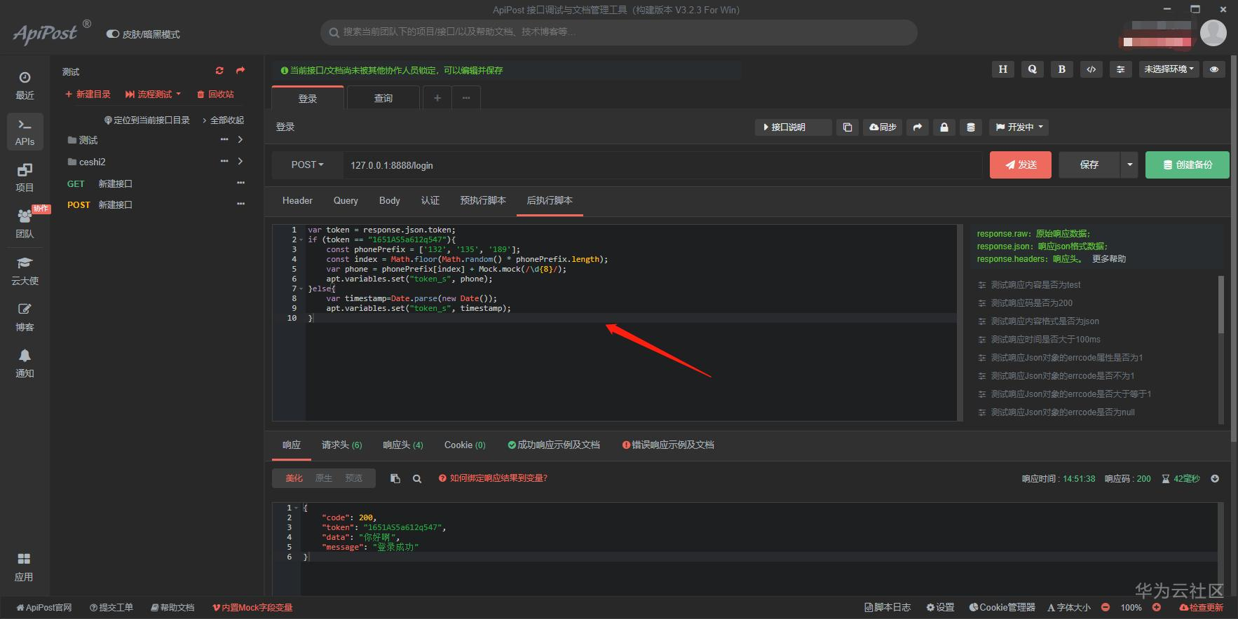Add a new interface tab with plus

[x=437, y=98]
